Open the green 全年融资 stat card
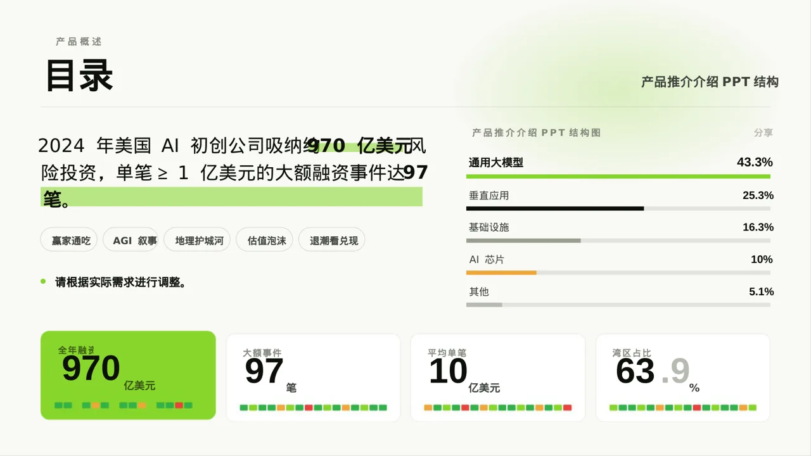 (128, 375)
